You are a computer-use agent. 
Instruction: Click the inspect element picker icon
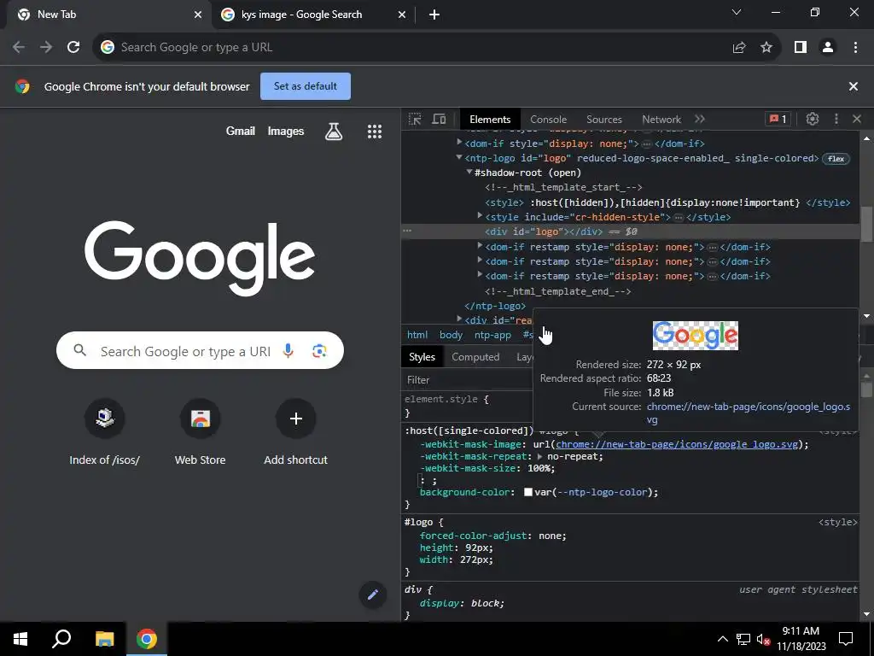pyautogui.click(x=415, y=119)
